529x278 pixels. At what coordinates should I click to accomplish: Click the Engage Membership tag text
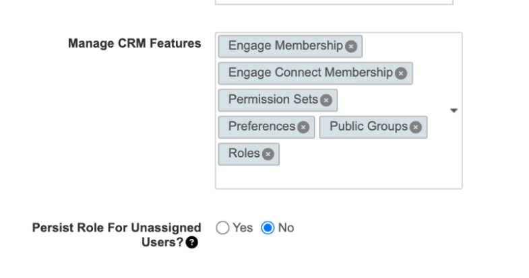click(x=286, y=46)
